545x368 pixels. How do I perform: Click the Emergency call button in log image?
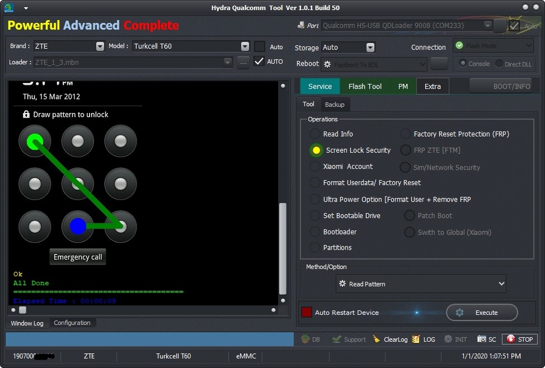click(78, 257)
